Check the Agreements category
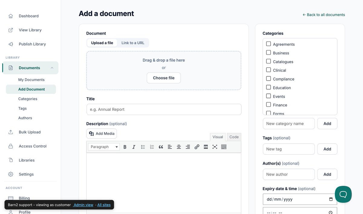 pos(268,44)
